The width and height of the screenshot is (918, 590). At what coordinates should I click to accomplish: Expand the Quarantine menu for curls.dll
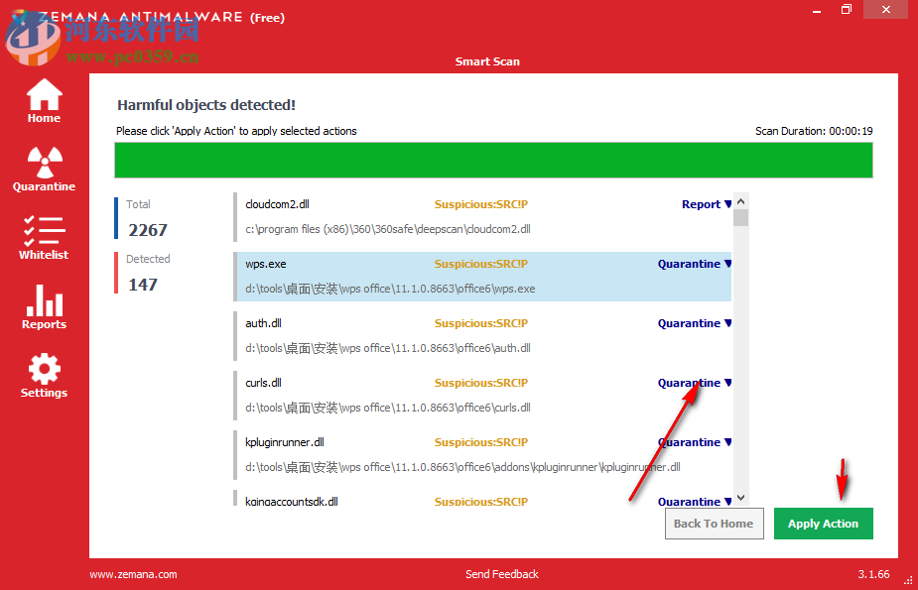click(694, 383)
